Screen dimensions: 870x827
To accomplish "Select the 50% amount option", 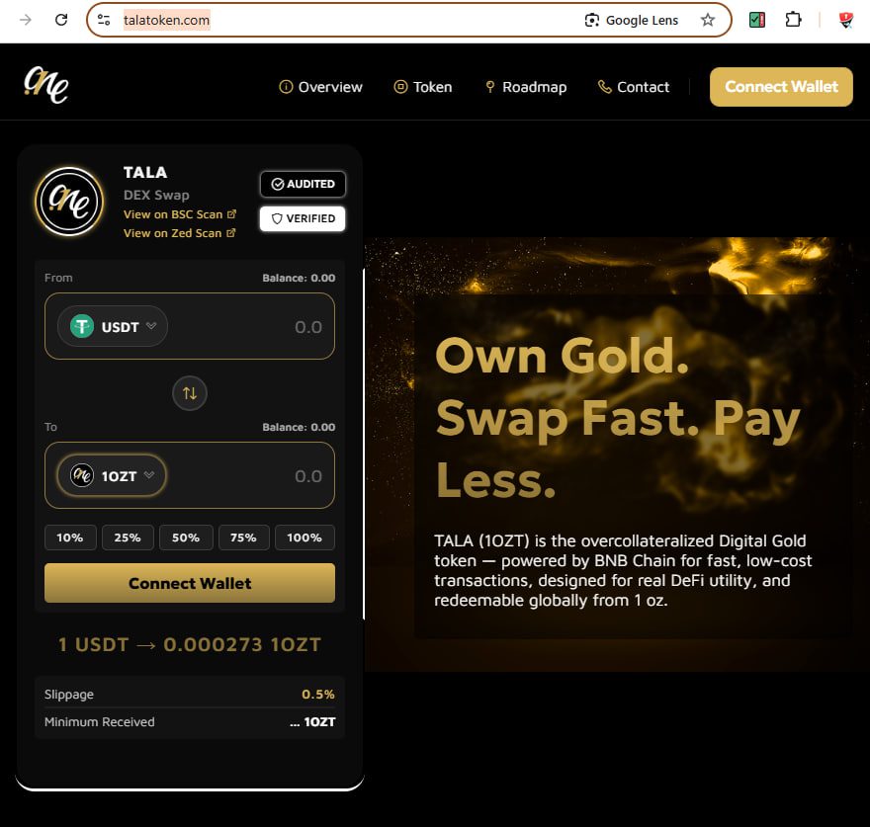I will point(186,538).
